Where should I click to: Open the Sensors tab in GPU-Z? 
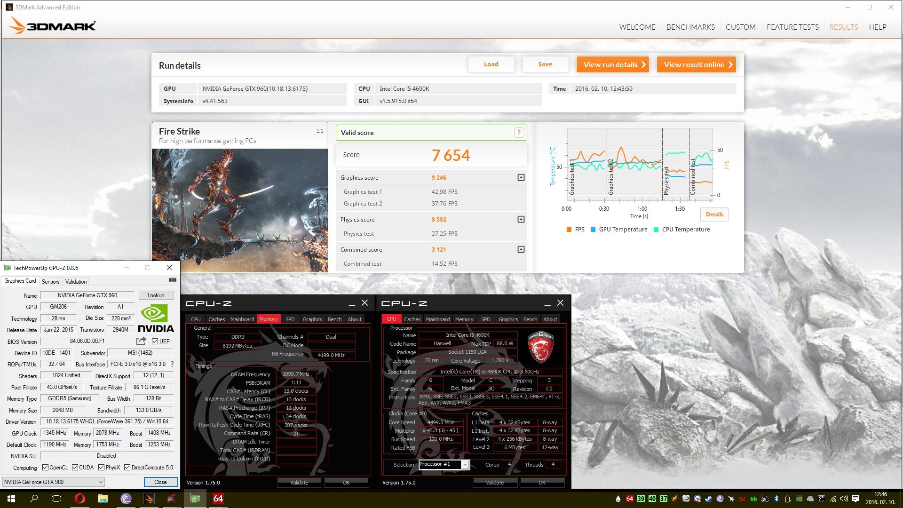point(50,282)
